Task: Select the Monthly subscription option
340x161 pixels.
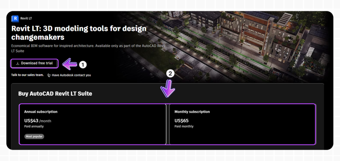Action: 242,124
